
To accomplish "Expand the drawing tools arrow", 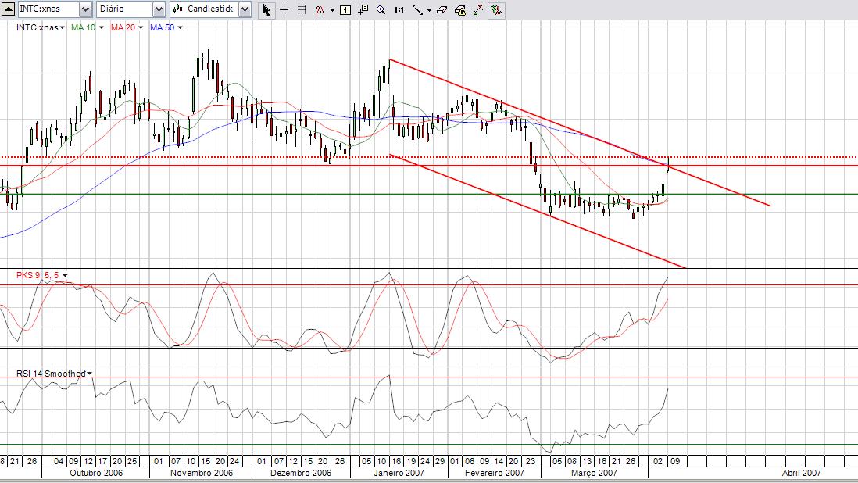I will (429, 10).
